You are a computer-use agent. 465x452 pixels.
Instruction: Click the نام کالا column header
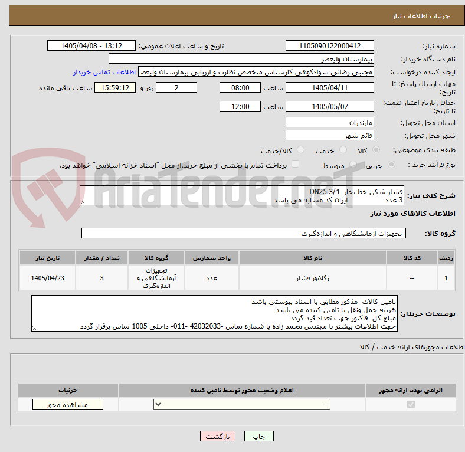click(313, 258)
